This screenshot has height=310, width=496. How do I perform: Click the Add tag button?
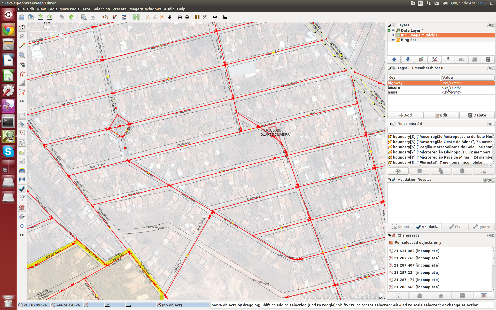(x=405, y=115)
